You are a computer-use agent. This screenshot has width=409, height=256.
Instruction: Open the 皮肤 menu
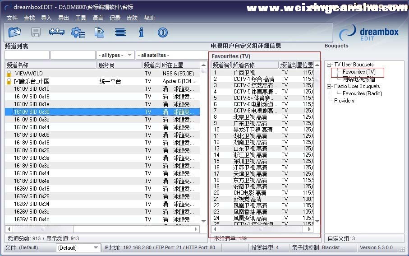pos(132,18)
